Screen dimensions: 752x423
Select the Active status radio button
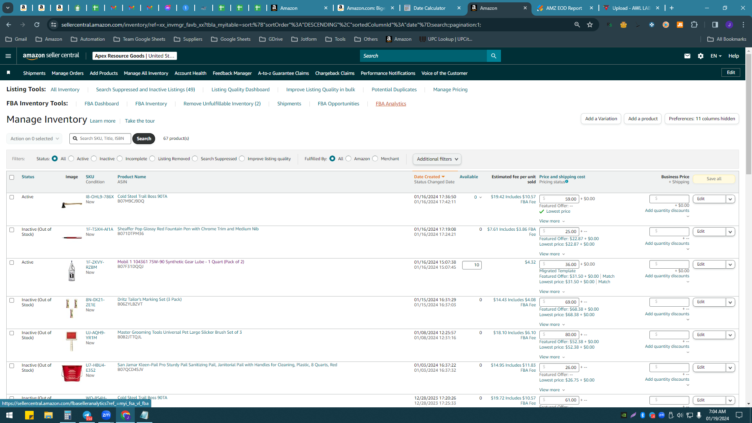tap(71, 159)
